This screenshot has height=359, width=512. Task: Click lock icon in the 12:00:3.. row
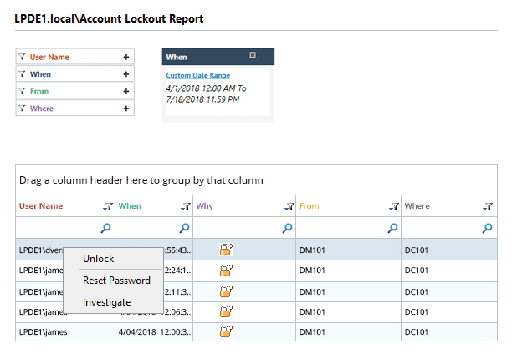pos(226,331)
